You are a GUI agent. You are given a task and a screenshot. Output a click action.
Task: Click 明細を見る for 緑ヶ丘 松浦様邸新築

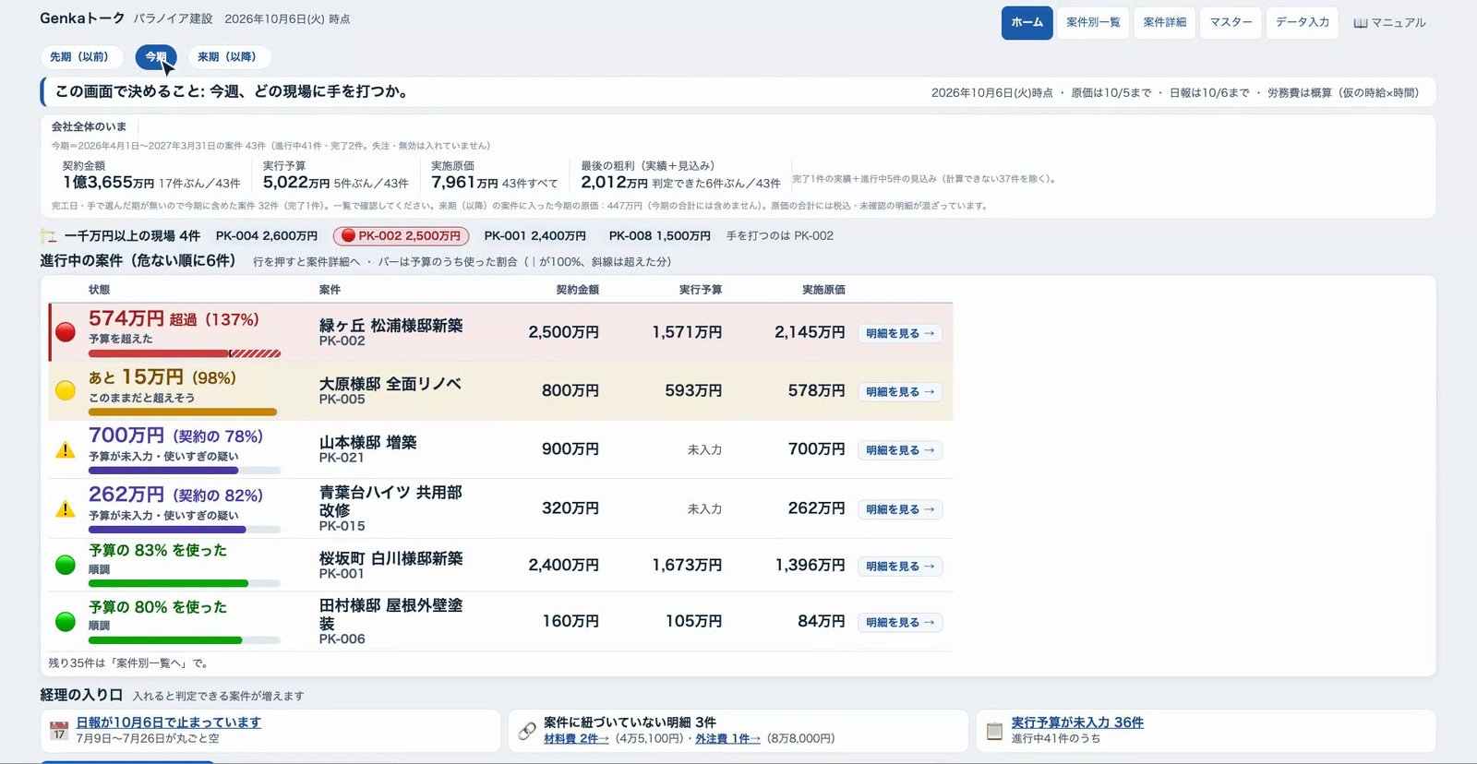tap(900, 333)
